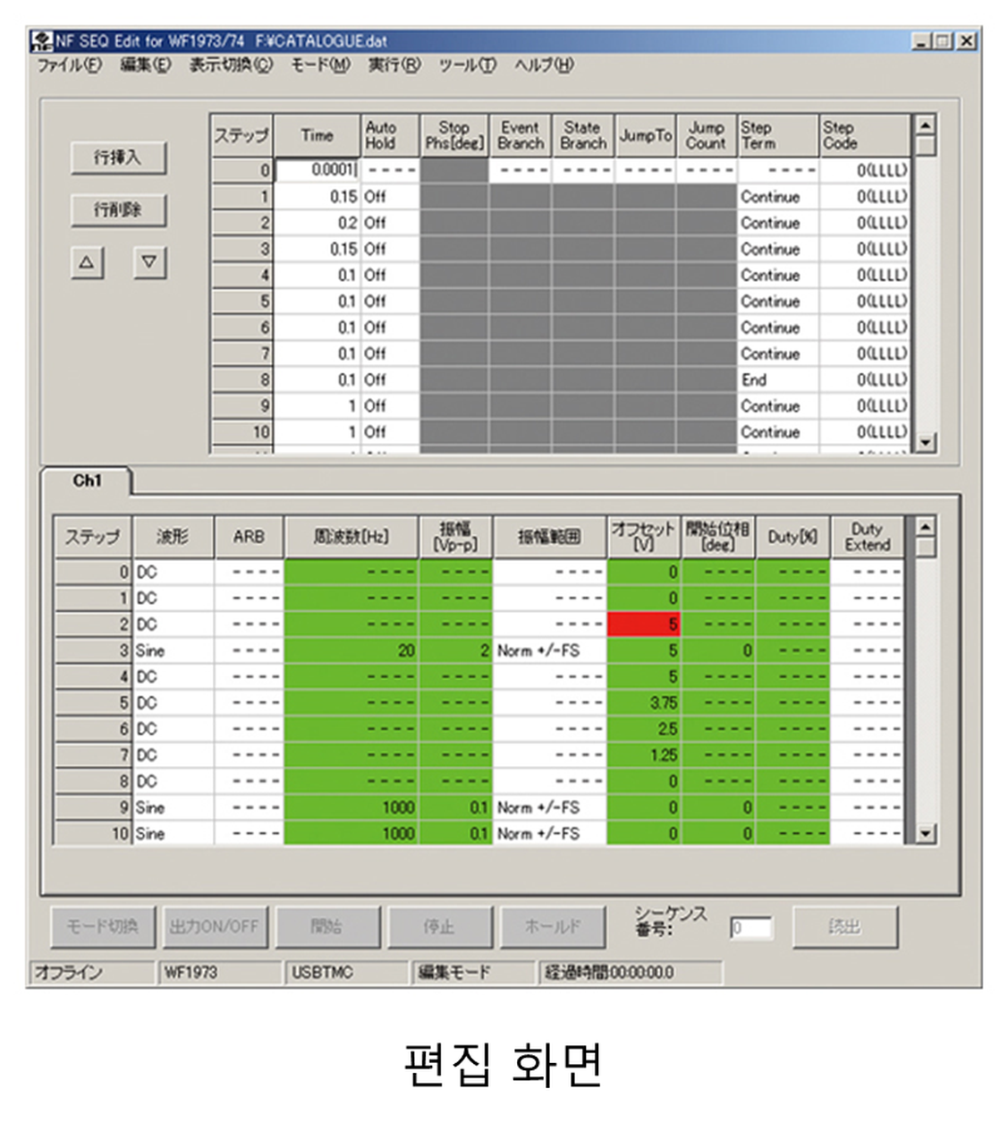This screenshot has height=1123, width=1008.
Task: Click the 振幅範囲 column header
Action: pyautogui.click(x=550, y=537)
